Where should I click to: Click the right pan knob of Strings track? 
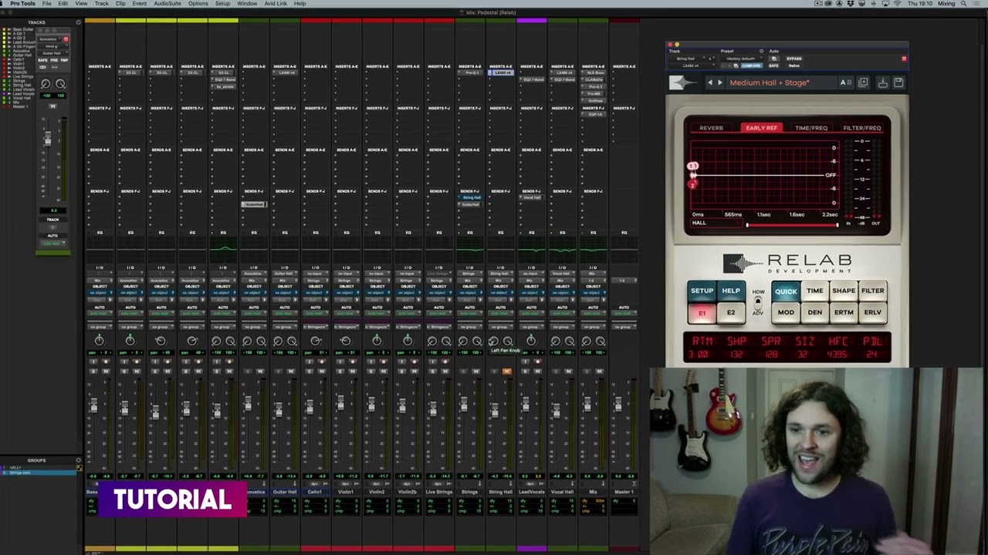point(477,341)
